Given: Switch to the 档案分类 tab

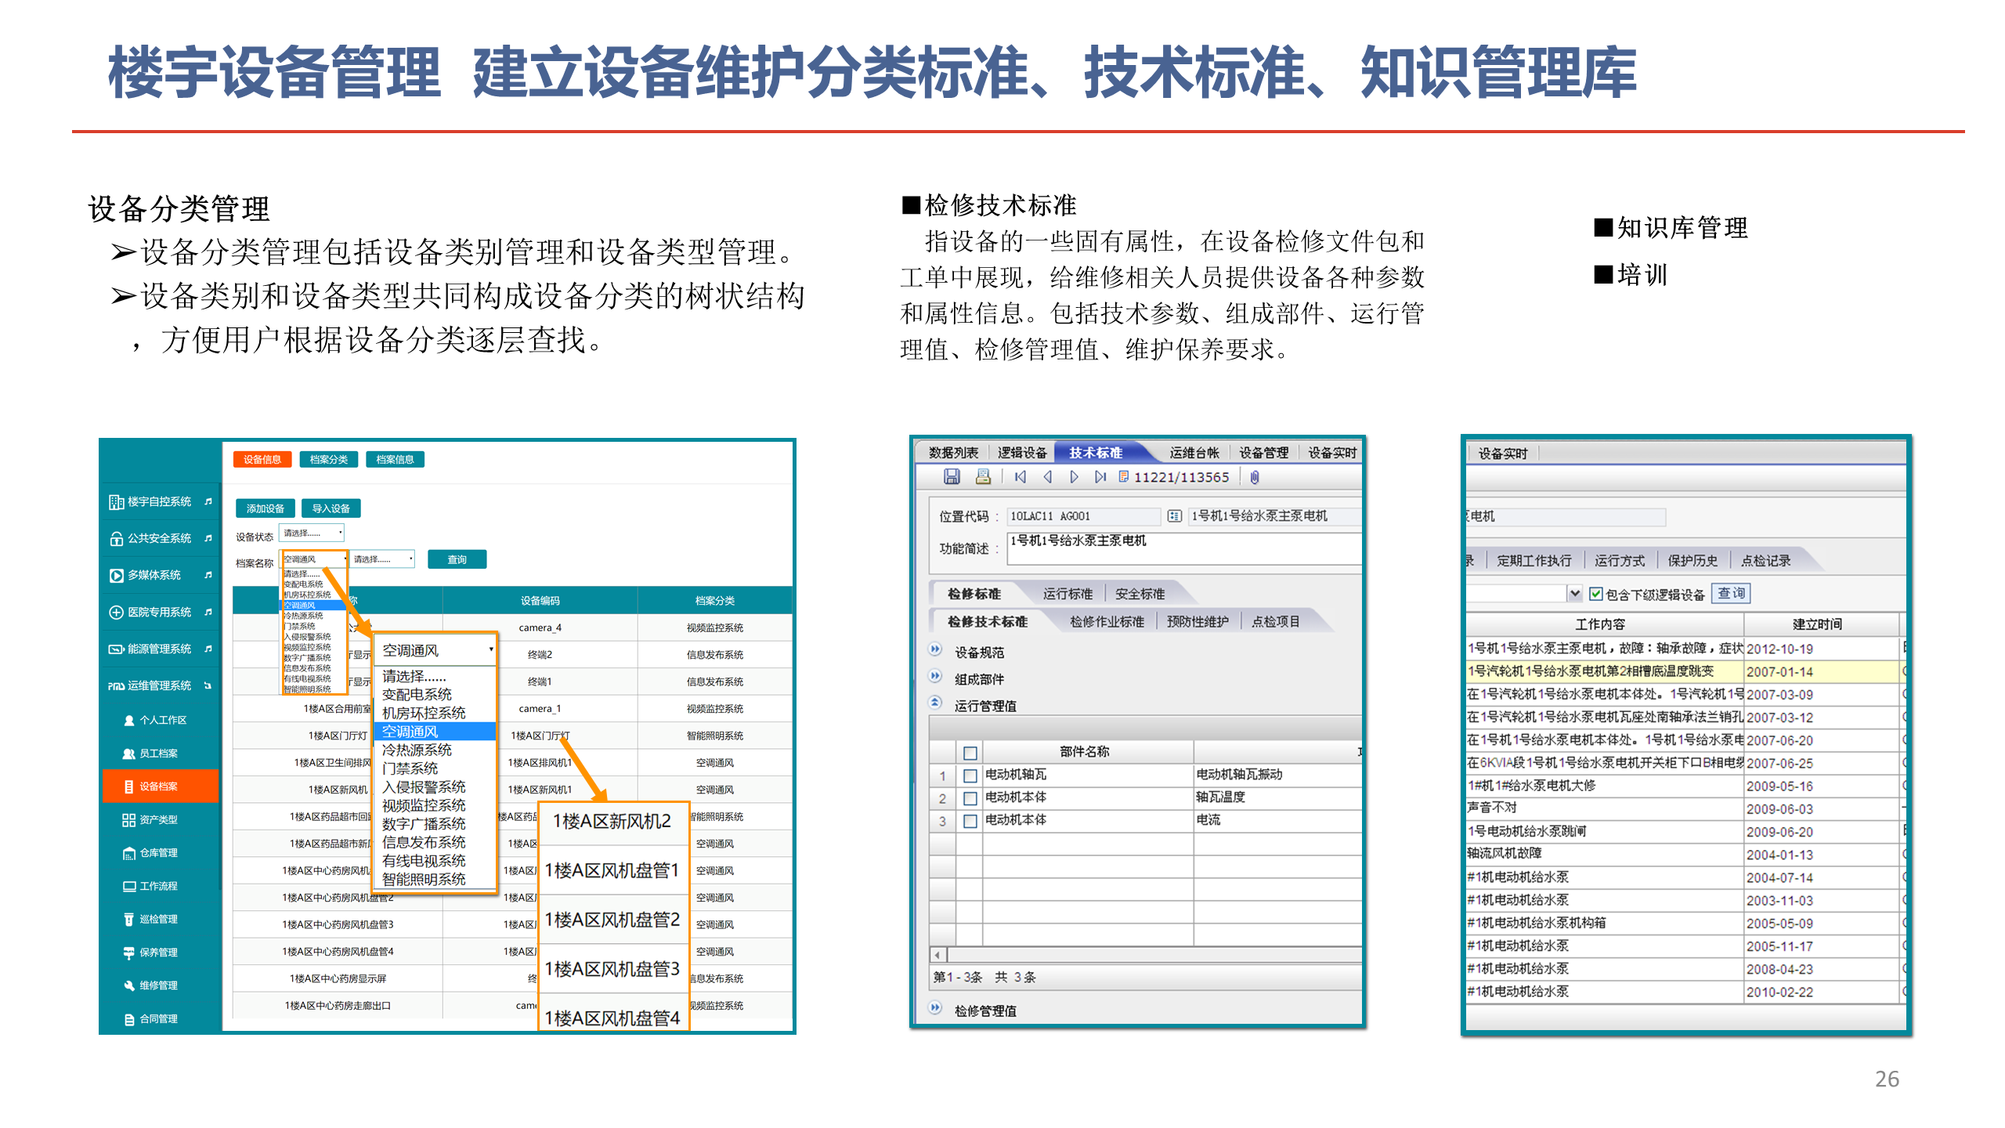Looking at the screenshot, I should (329, 460).
